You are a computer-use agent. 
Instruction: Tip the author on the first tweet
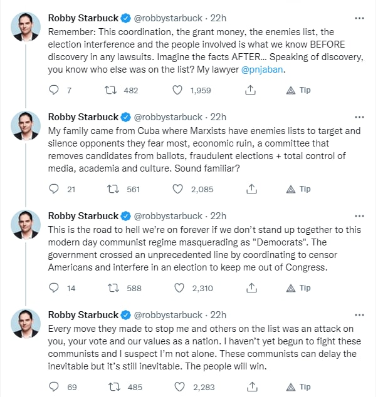click(298, 90)
